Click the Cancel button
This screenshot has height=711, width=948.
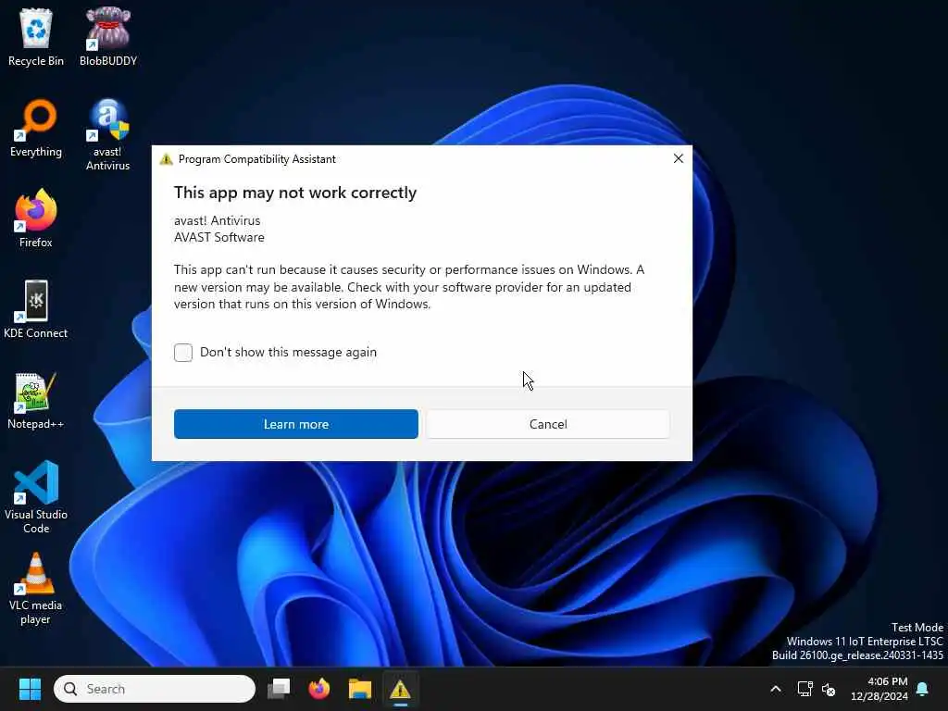pyautogui.click(x=548, y=424)
